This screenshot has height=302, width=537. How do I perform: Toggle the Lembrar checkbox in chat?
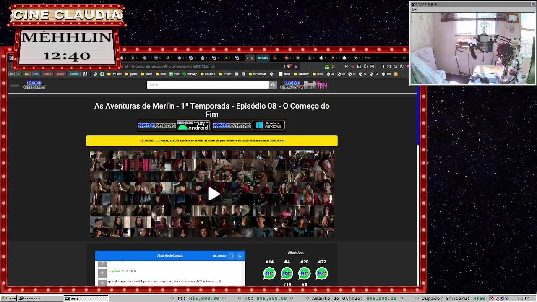[x=214, y=256]
